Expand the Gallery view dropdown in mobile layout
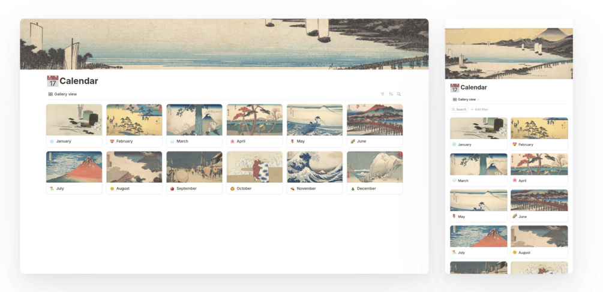This screenshot has width=603, height=292. click(466, 100)
